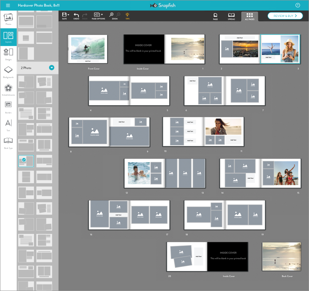
Task: Switch to Spread view
Action: [x=231, y=16]
